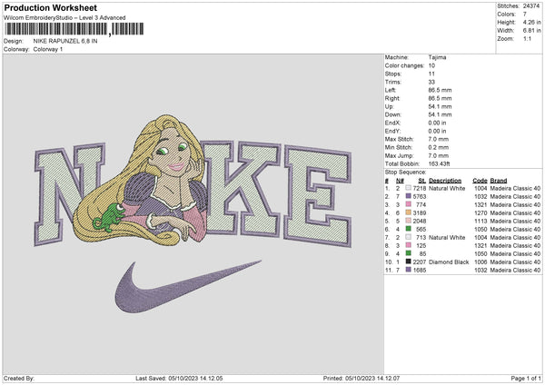Click the Natural White swatch in stop 1
Screen dimensions: 545x385
point(408,188)
